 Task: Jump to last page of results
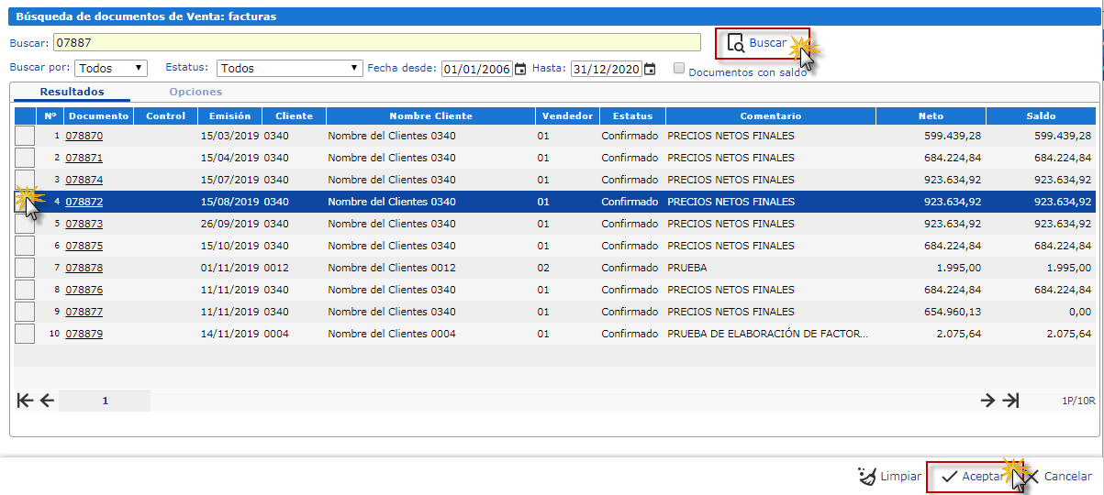click(1010, 400)
